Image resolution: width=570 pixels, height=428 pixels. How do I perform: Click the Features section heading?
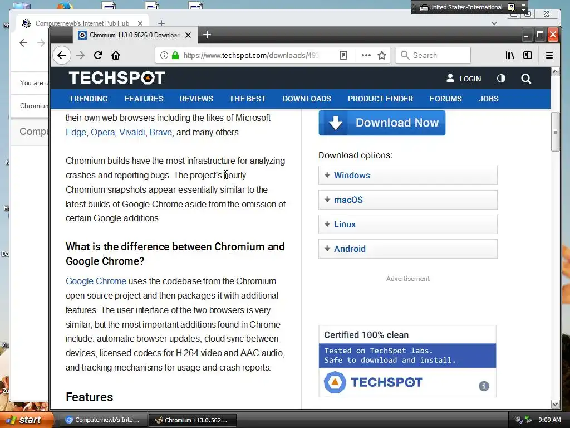(x=90, y=397)
